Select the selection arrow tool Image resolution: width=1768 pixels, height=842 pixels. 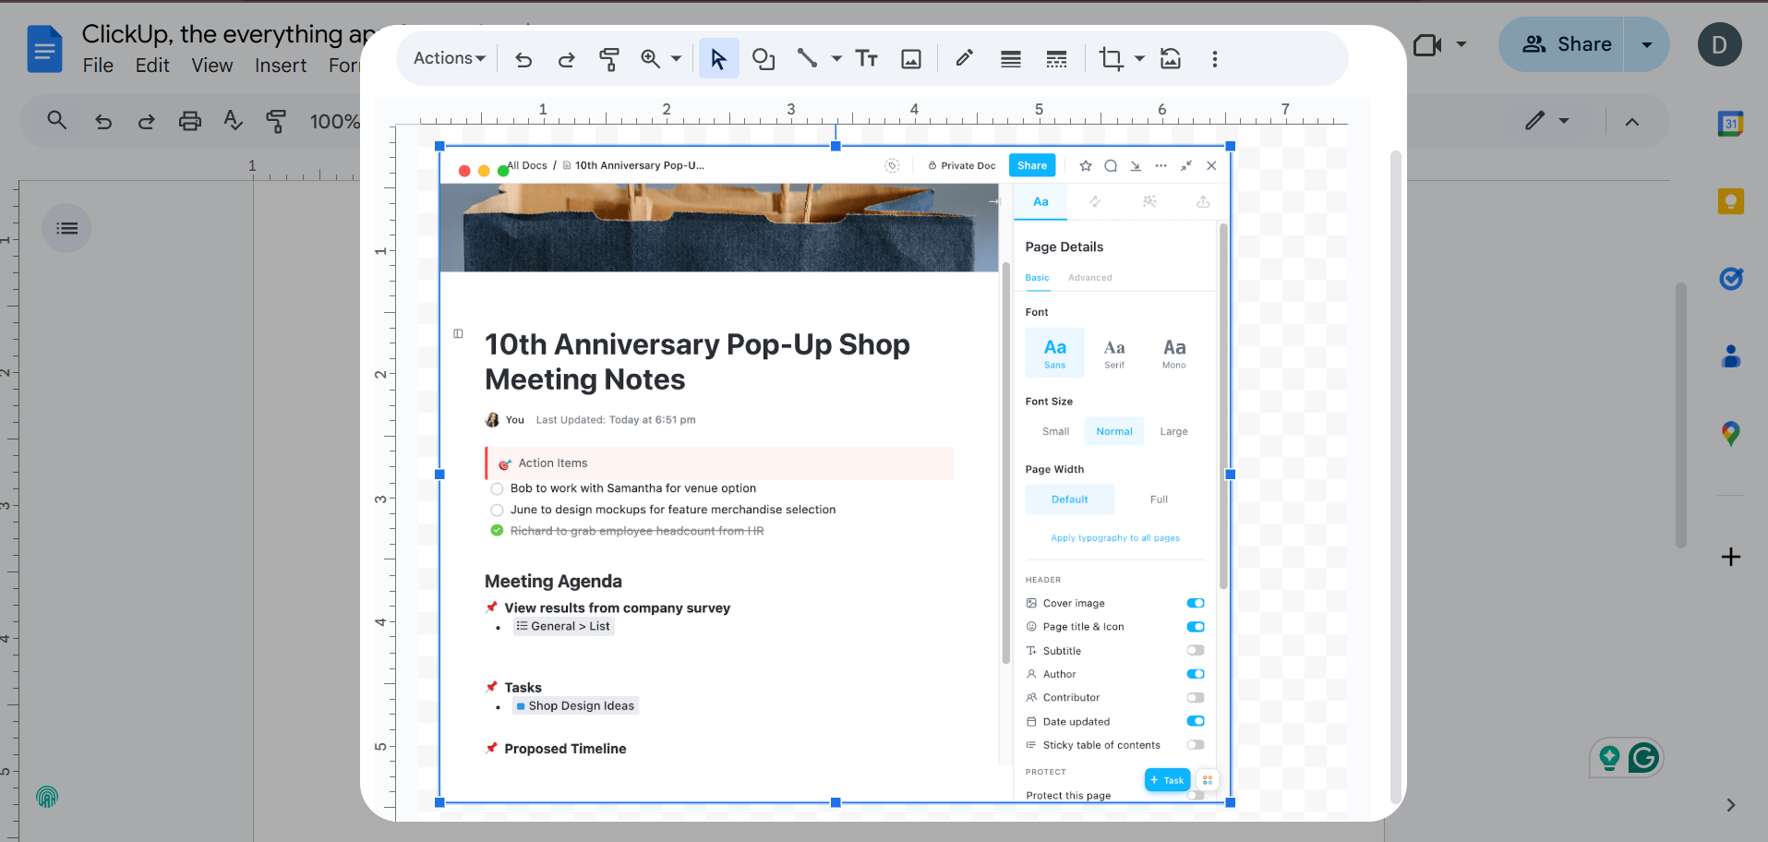coord(718,58)
